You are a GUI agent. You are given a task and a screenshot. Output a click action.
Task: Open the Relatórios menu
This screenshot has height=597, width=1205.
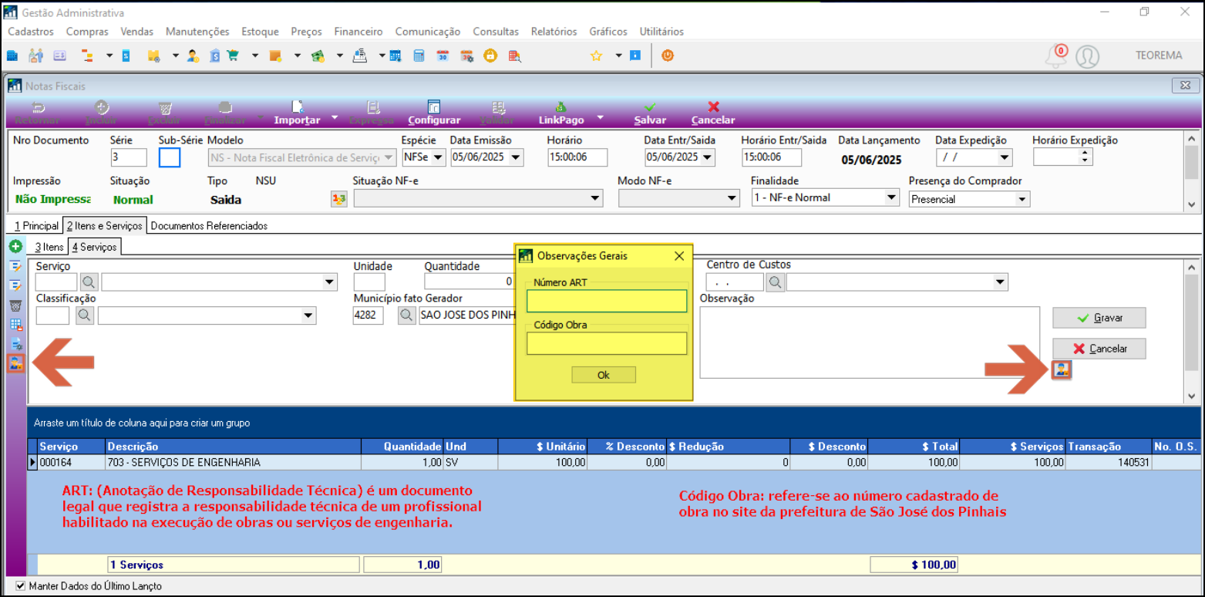coord(554,32)
